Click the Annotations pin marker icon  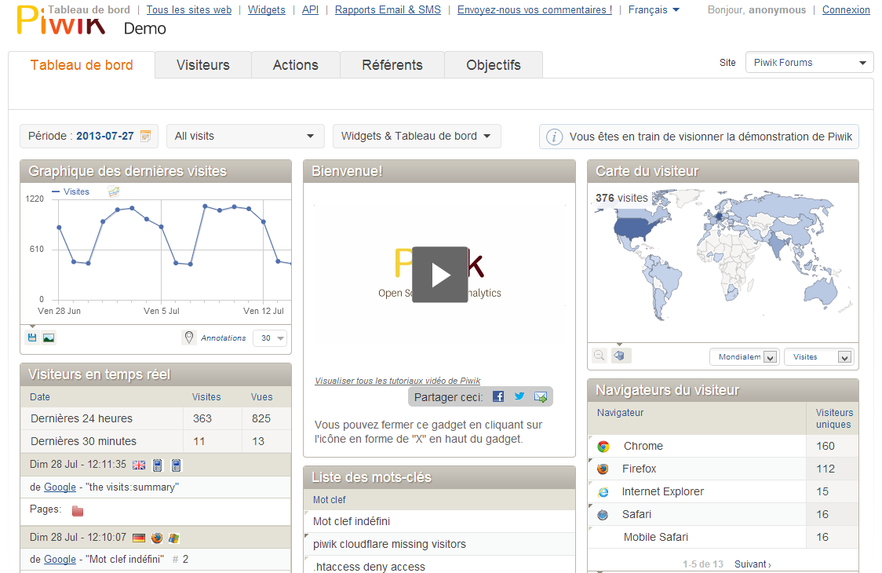pyautogui.click(x=189, y=338)
